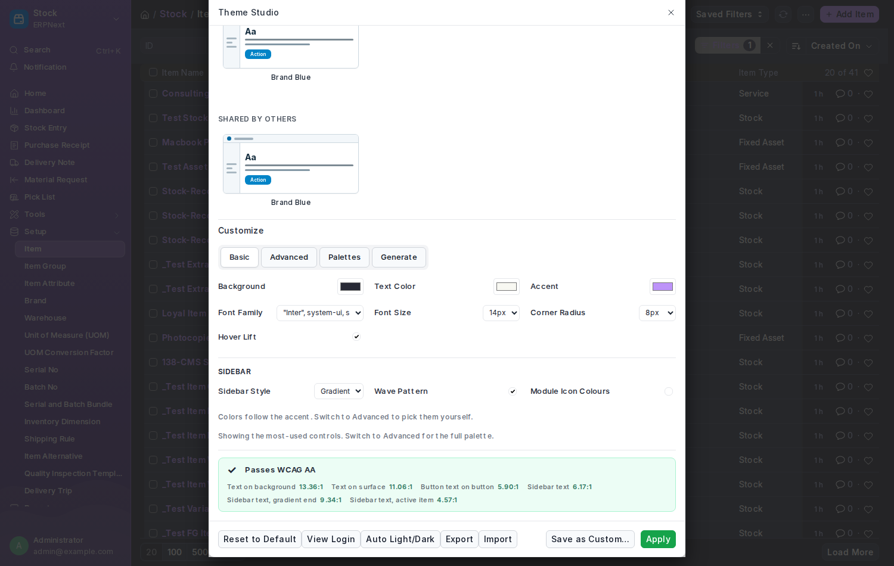Open the Created On sort dropdown
This screenshot has height=566, width=894.
pyautogui.click(x=841, y=46)
